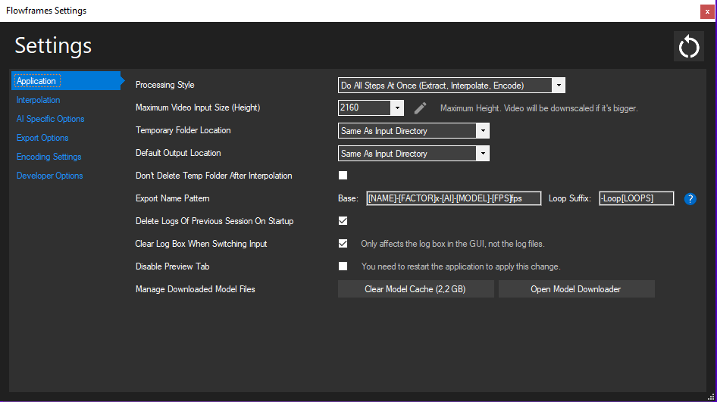Click the Manage Downloaded Model Files label

196,289
